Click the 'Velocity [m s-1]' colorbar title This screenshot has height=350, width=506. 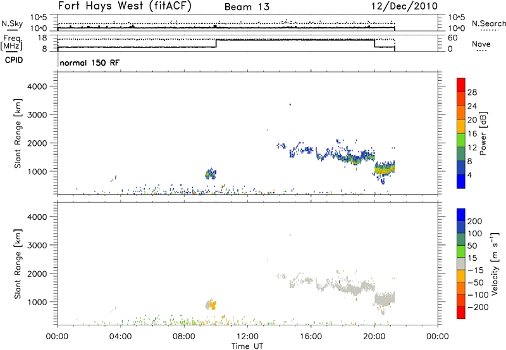495,263
